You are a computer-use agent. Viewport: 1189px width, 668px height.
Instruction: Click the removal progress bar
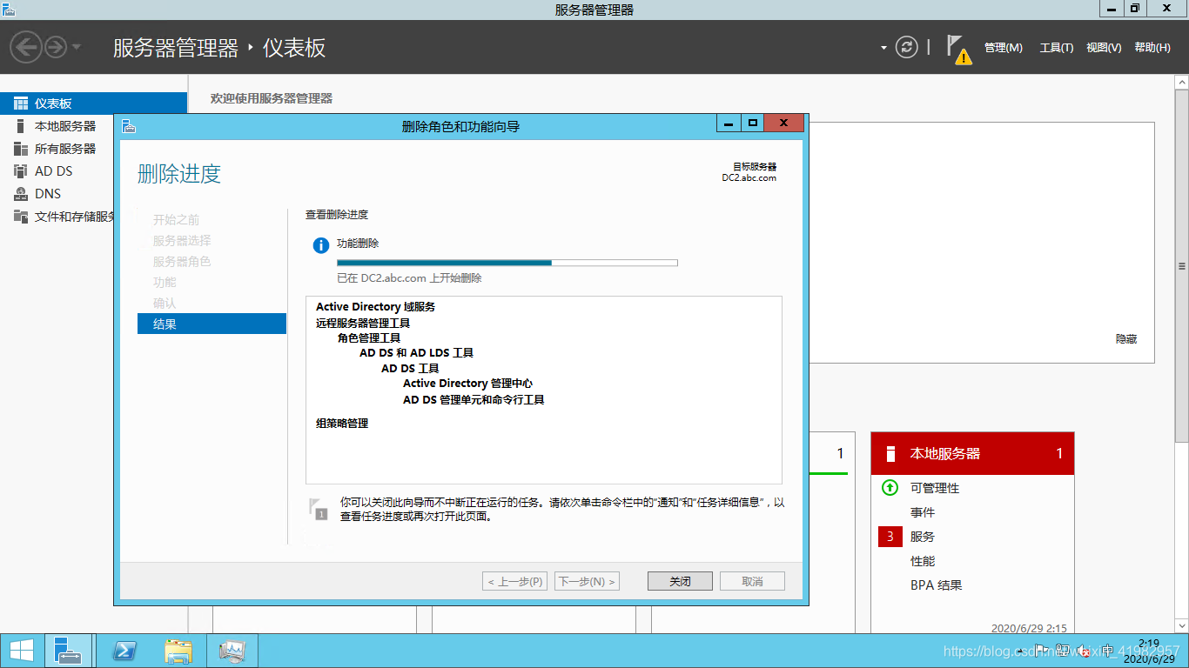tap(507, 262)
